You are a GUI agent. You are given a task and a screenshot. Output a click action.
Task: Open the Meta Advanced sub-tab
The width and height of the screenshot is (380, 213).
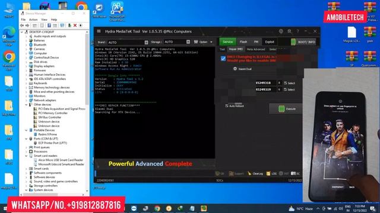click(x=256, y=49)
